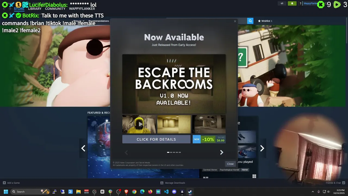The height and width of the screenshot is (196, 348).
Task: View upper snowmobile screenshot in featured panel
Action: pyautogui.click(x=247, y=137)
